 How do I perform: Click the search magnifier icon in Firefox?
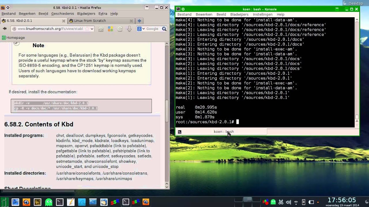pyautogui.click(x=164, y=29)
